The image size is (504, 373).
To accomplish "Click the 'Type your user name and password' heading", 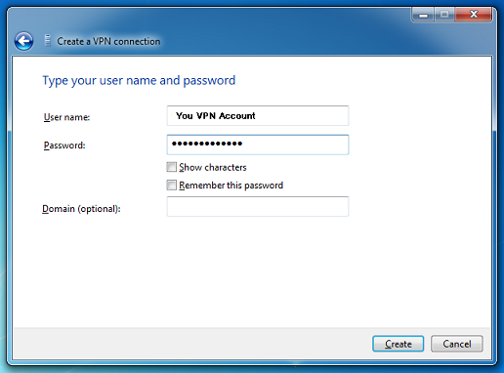I will point(139,80).
